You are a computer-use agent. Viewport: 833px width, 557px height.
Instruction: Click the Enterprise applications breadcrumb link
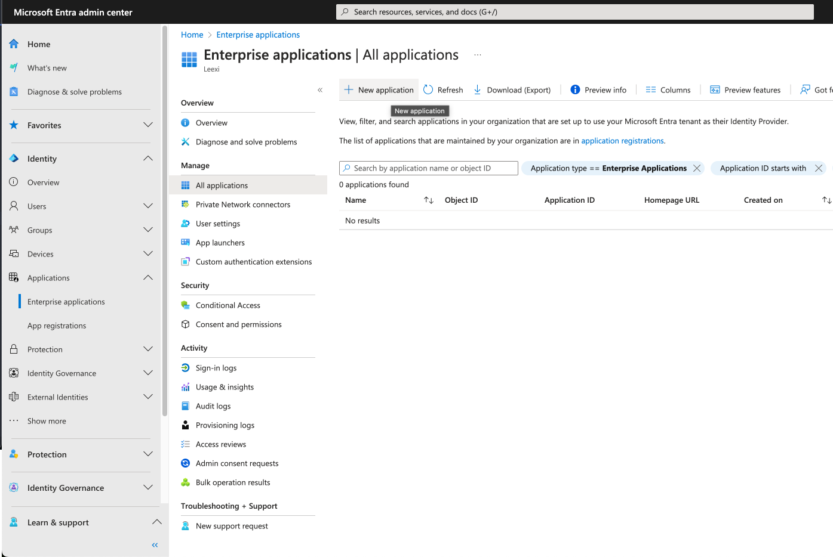[x=258, y=35]
